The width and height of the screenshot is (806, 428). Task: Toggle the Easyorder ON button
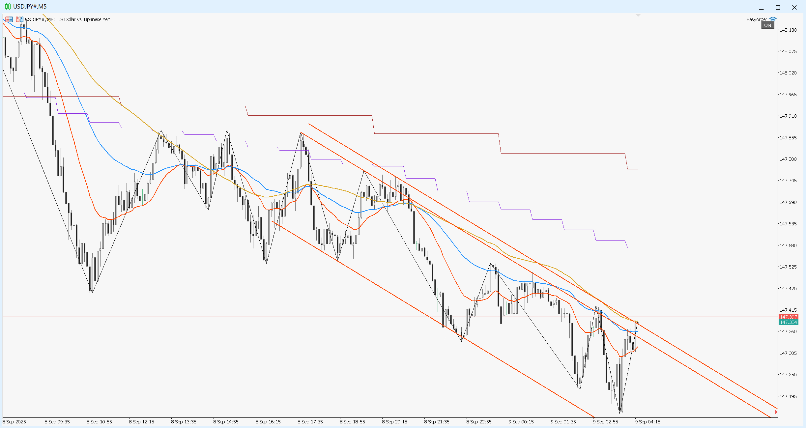[767, 25]
